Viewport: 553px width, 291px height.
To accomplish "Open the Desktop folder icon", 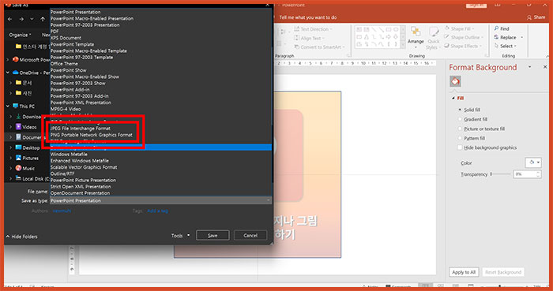I will 18,147.
